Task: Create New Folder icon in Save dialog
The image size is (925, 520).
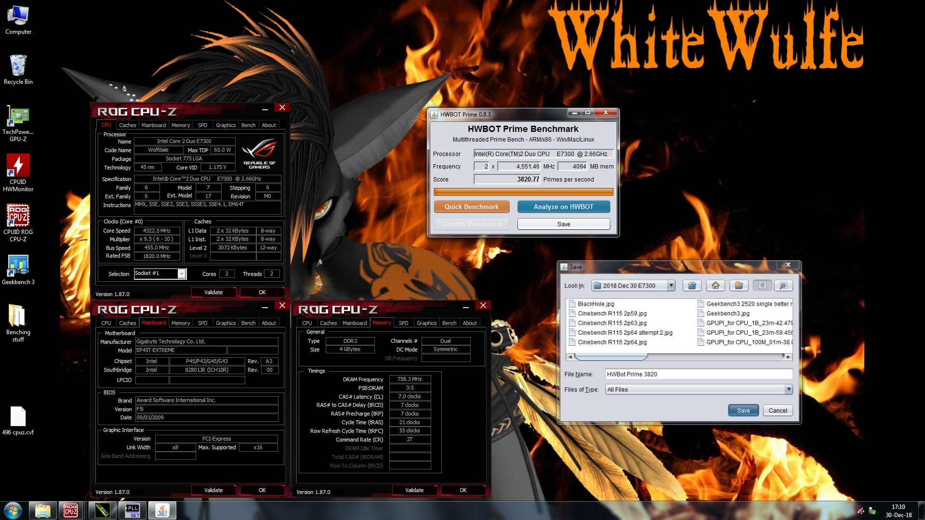Action: point(739,286)
